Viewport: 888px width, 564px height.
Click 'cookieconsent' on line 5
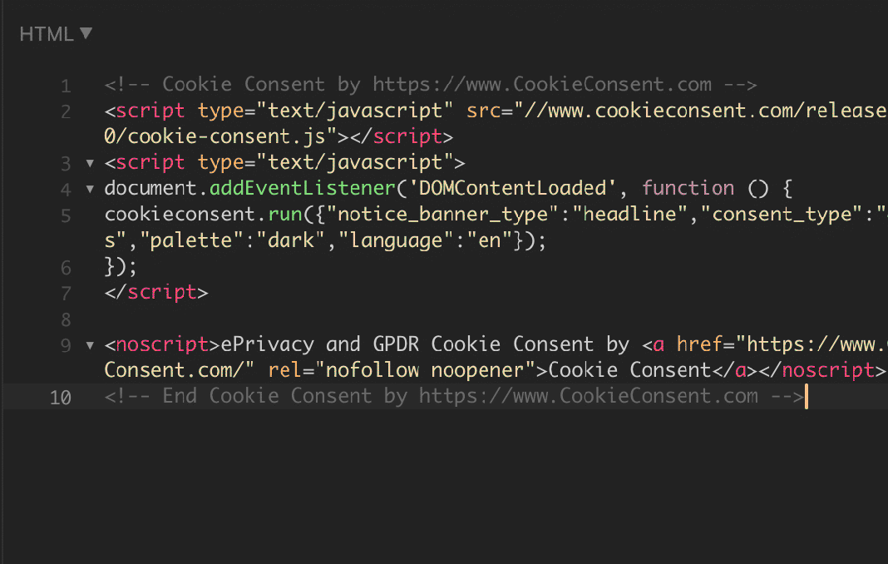[180, 215]
